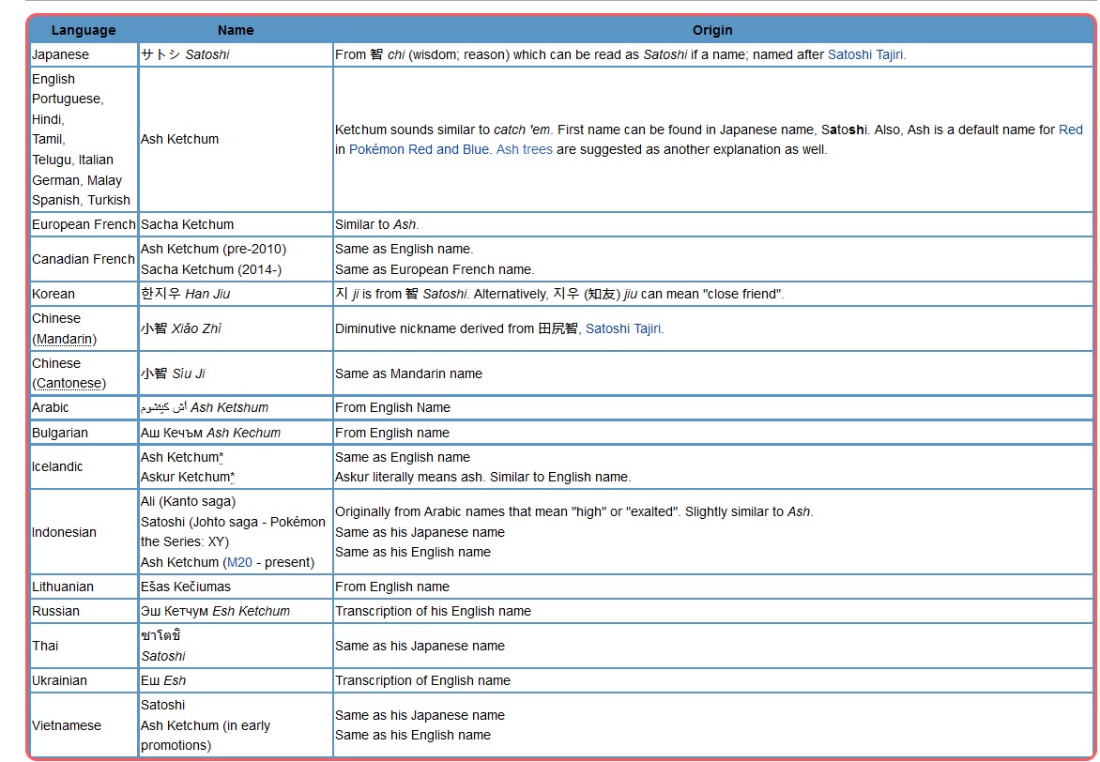Click the Vietnamese language cell

[x=84, y=725]
